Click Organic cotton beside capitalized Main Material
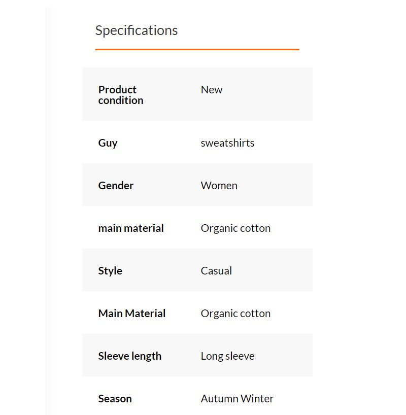 pos(235,314)
